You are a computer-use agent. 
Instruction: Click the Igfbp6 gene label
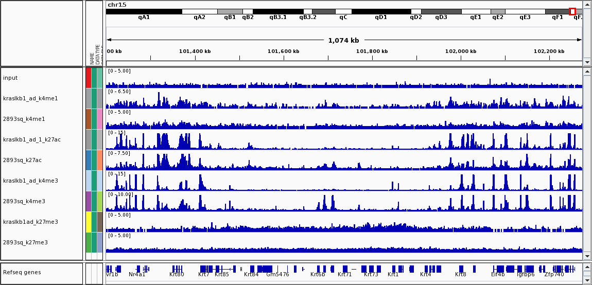click(526, 275)
